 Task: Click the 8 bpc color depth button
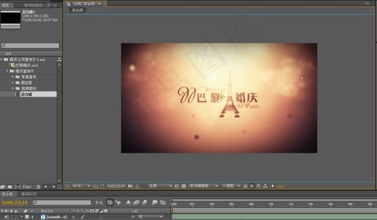tap(27, 186)
